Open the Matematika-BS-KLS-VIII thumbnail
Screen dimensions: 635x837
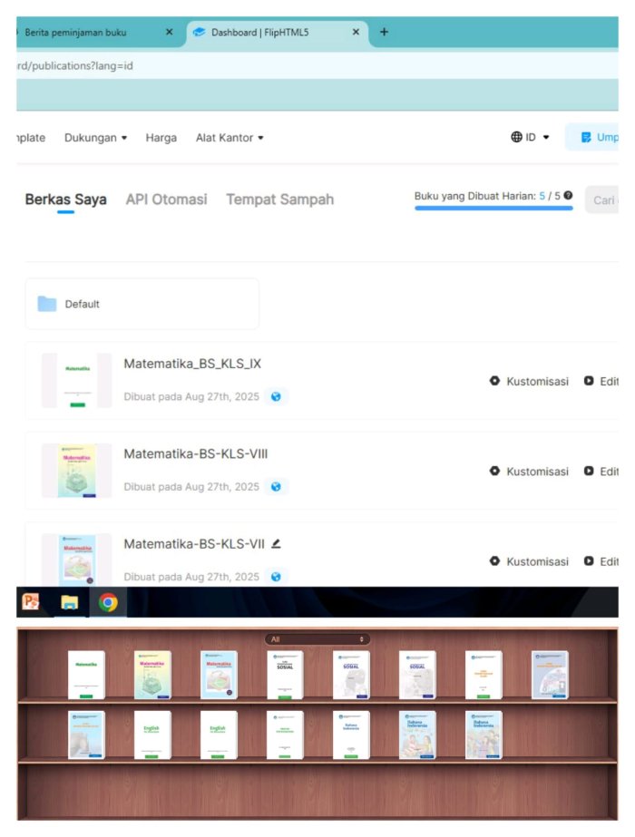(77, 471)
